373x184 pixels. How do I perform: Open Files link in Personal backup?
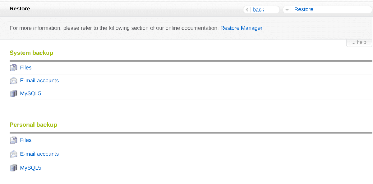point(26,140)
